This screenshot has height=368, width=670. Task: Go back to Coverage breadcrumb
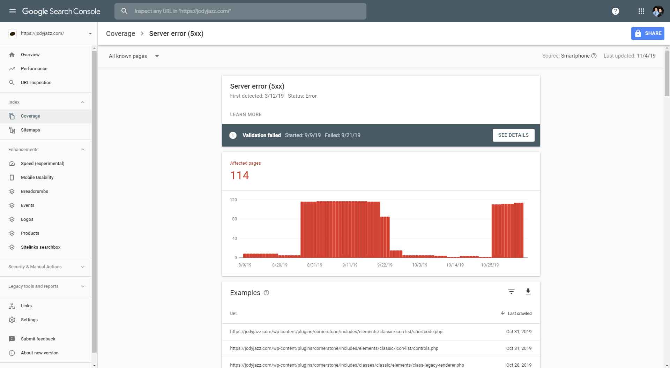click(120, 33)
